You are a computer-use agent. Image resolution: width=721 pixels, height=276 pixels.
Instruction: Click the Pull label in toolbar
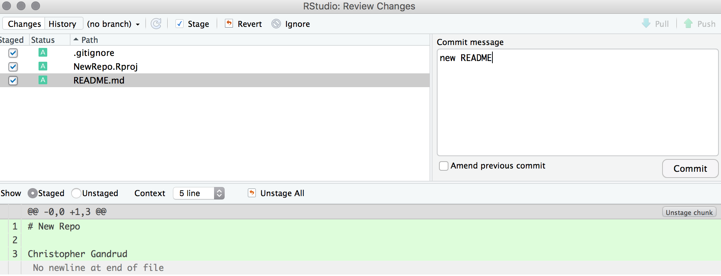click(662, 24)
